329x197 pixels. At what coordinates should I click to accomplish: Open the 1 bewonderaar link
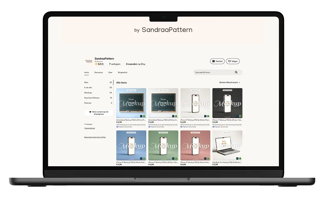[90, 128]
